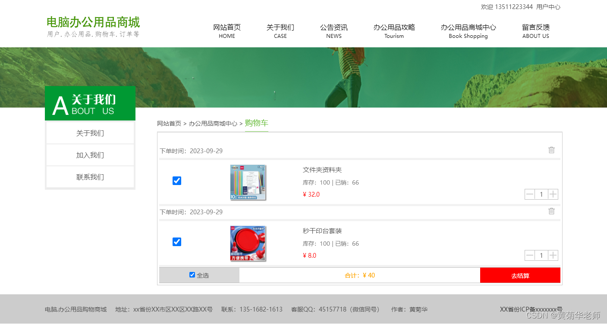
Task: Toggle the 全选 select-all checkbox
Action: click(x=192, y=275)
